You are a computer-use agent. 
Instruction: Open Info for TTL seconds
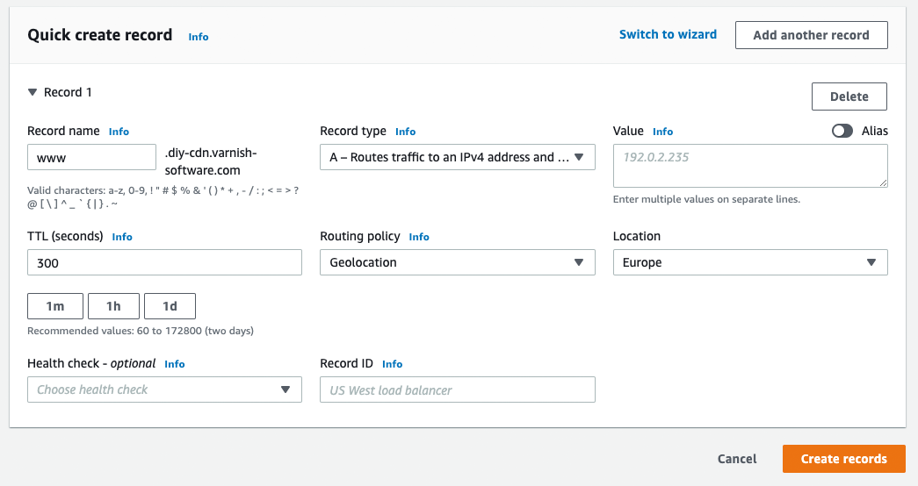point(122,237)
